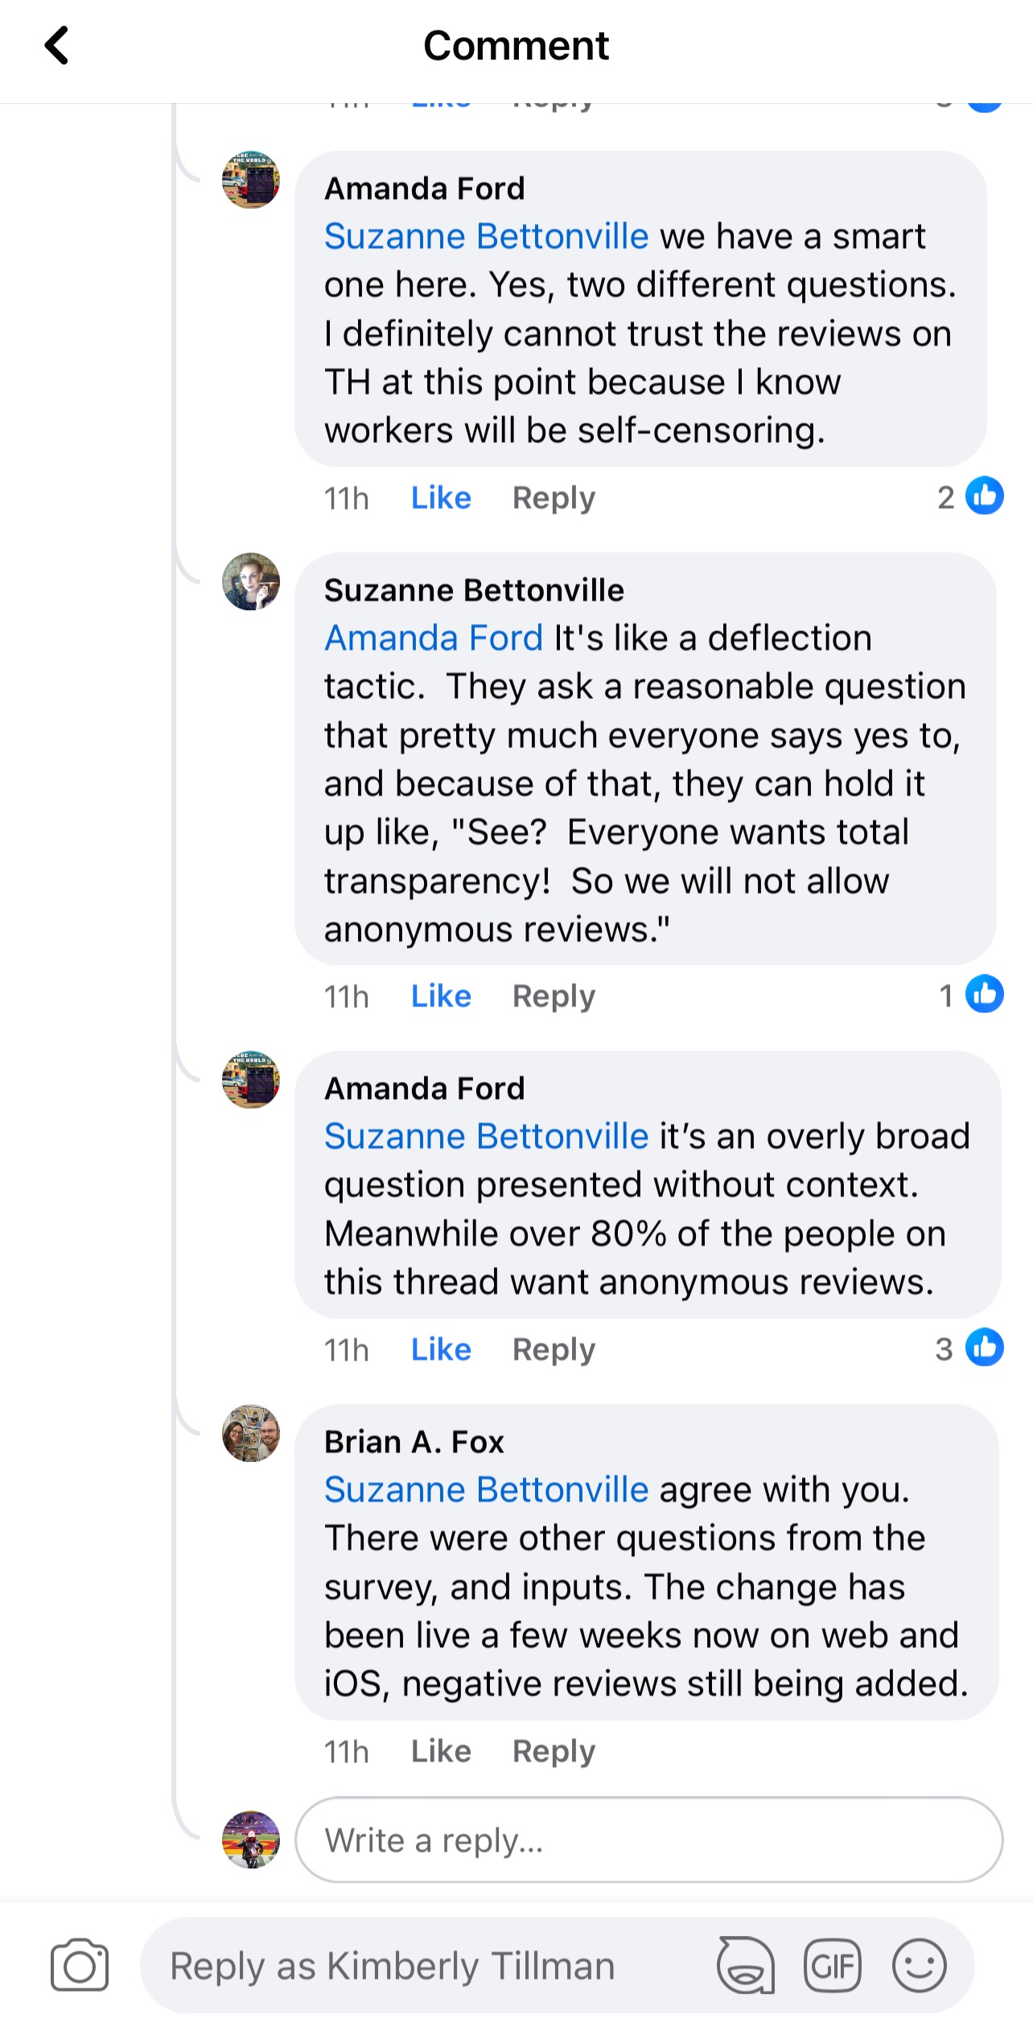Open Brian A. Fox's profile by name
This screenshot has width=1033, height=2027.
[414, 1442]
